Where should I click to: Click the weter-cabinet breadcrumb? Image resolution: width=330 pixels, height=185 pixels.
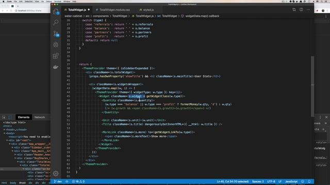(x=73, y=16)
